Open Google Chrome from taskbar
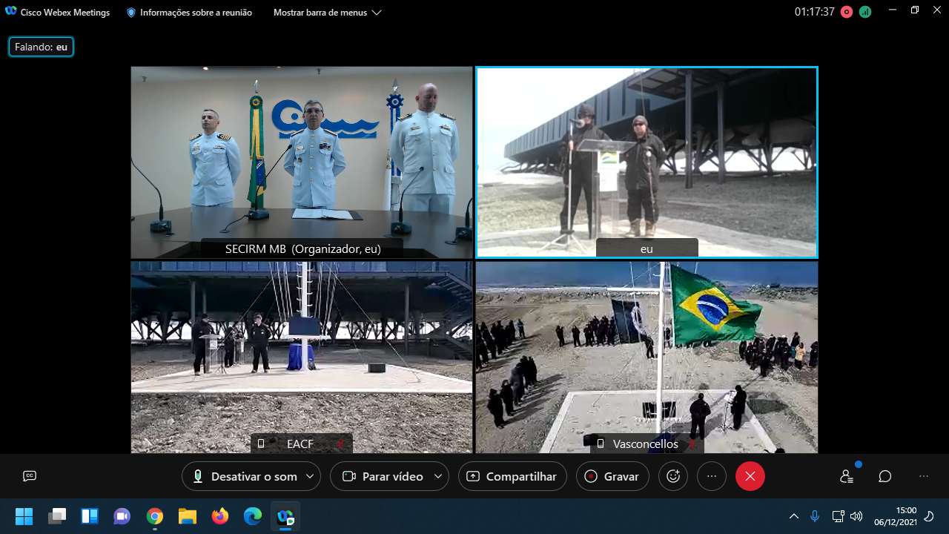Image resolution: width=949 pixels, height=534 pixels. 155,515
